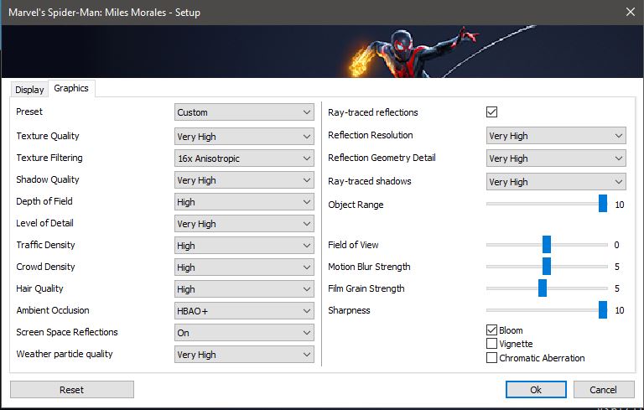
Task: Click the Field of View slider handle
Action: point(546,245)
